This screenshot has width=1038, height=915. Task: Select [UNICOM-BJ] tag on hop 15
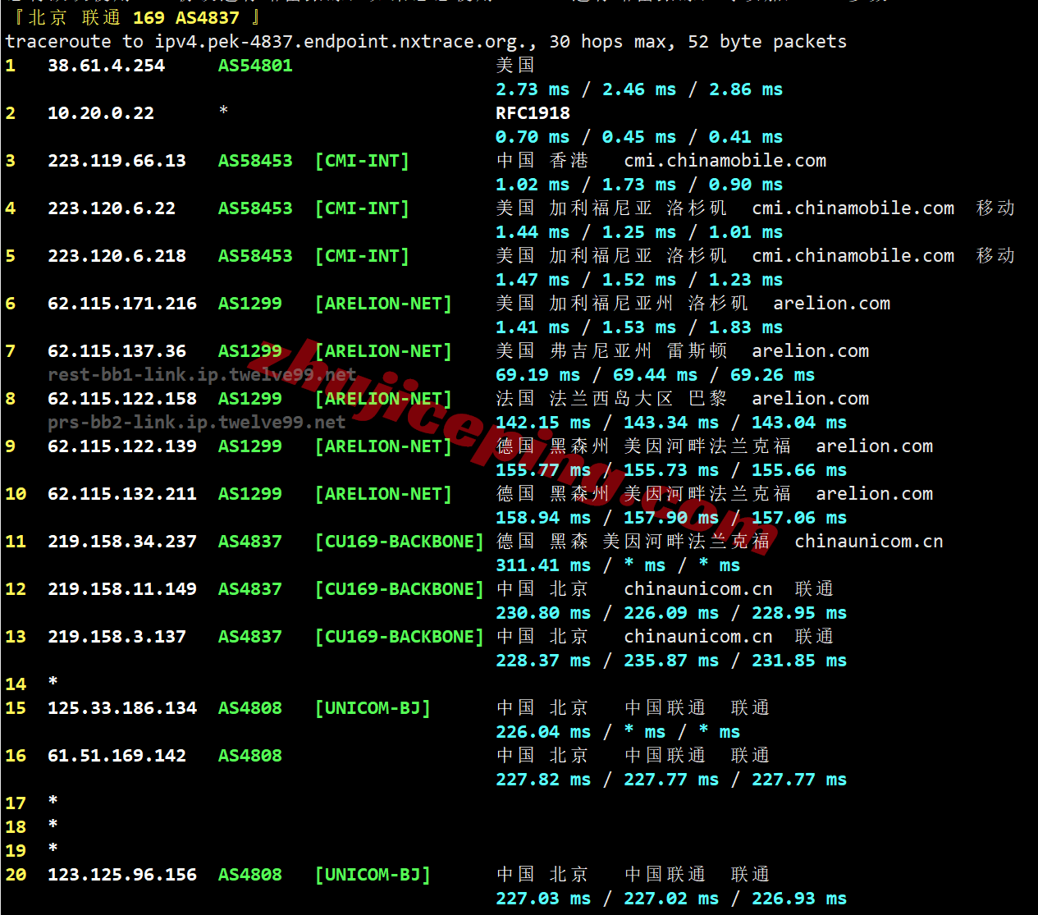(x=373, y=708)
